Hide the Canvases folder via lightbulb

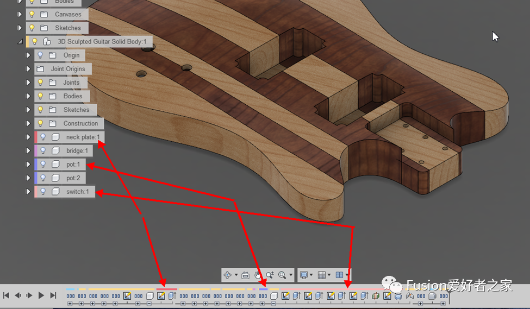32,14
